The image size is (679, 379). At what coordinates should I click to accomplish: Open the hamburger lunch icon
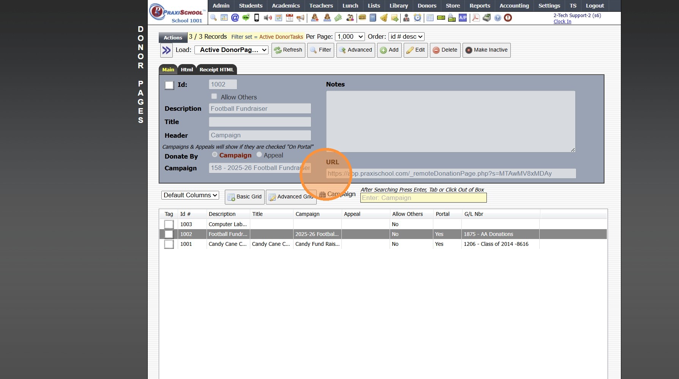[x=362, y=18]
